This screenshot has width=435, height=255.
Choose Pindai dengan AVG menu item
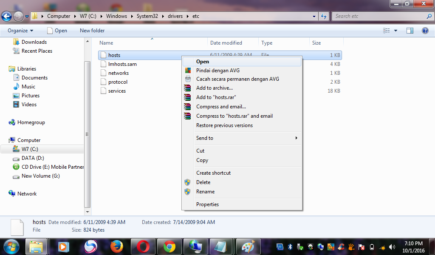242,71
